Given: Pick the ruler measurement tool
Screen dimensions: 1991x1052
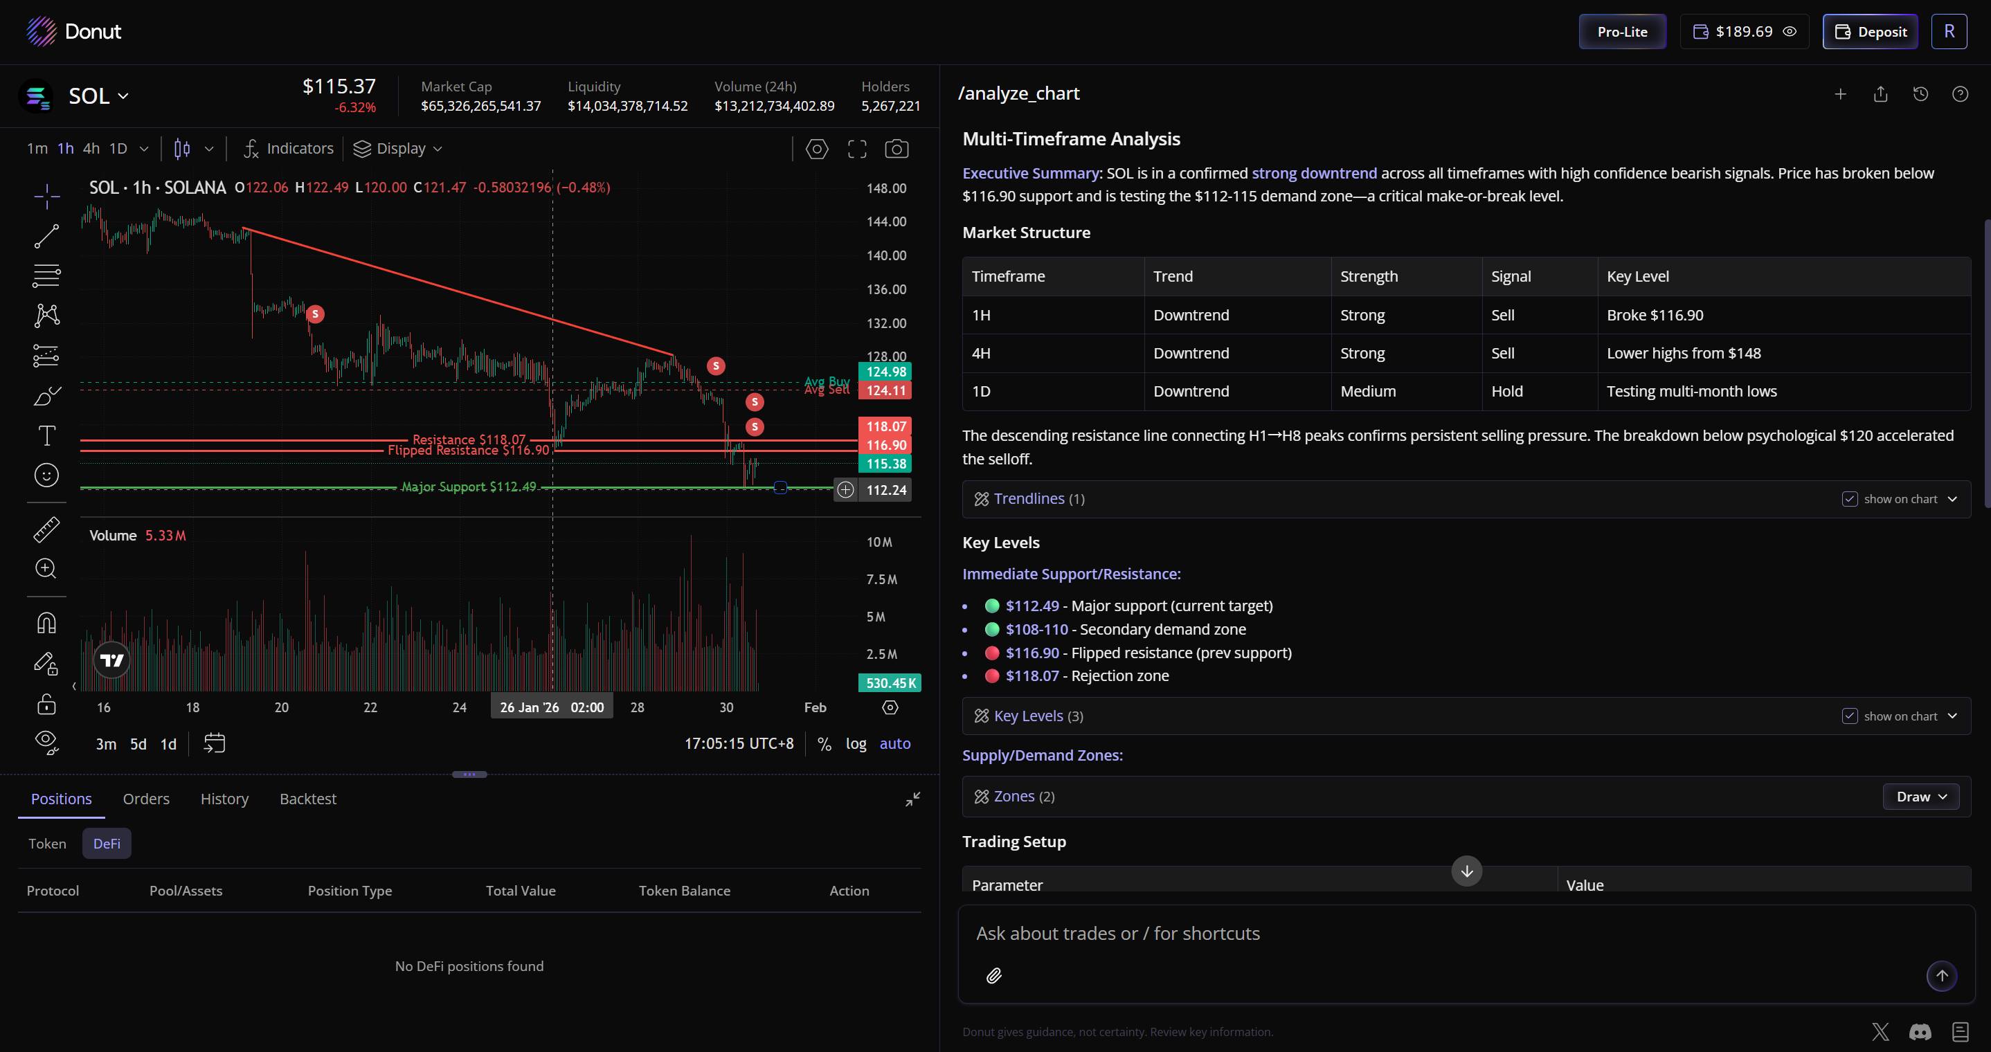Looking at the screenshot, I should pos(46,529).
